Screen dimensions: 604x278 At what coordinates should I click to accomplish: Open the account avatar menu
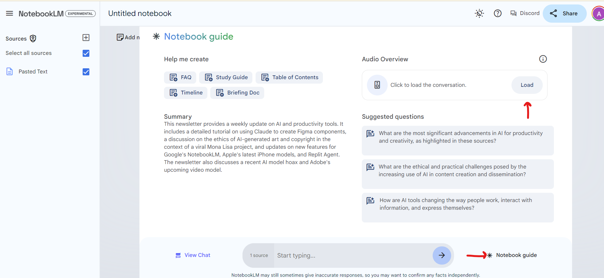point(598,14)
